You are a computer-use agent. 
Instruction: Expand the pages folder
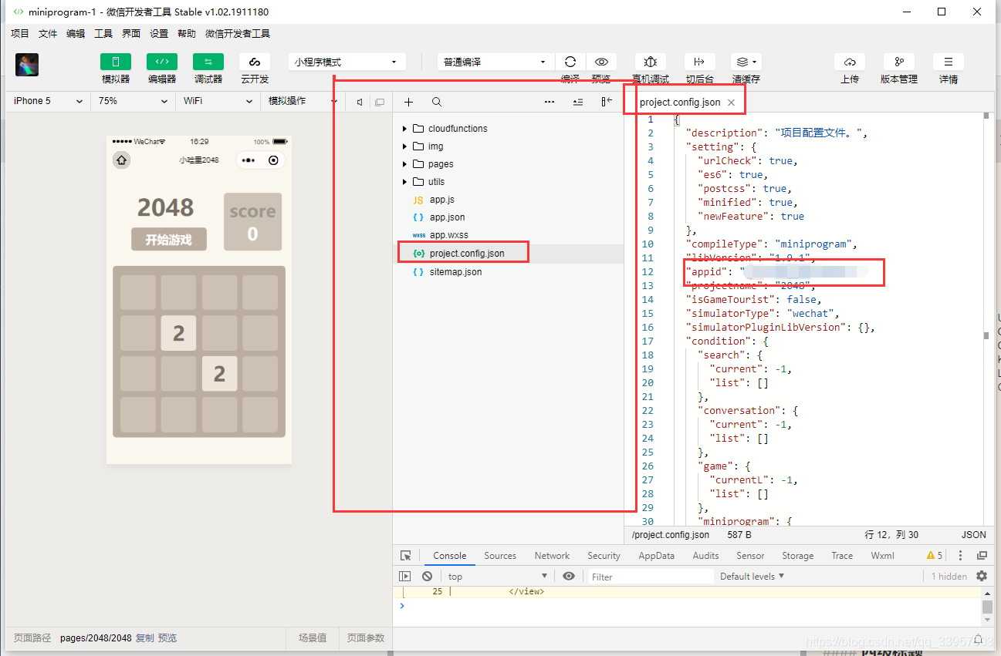404,164
